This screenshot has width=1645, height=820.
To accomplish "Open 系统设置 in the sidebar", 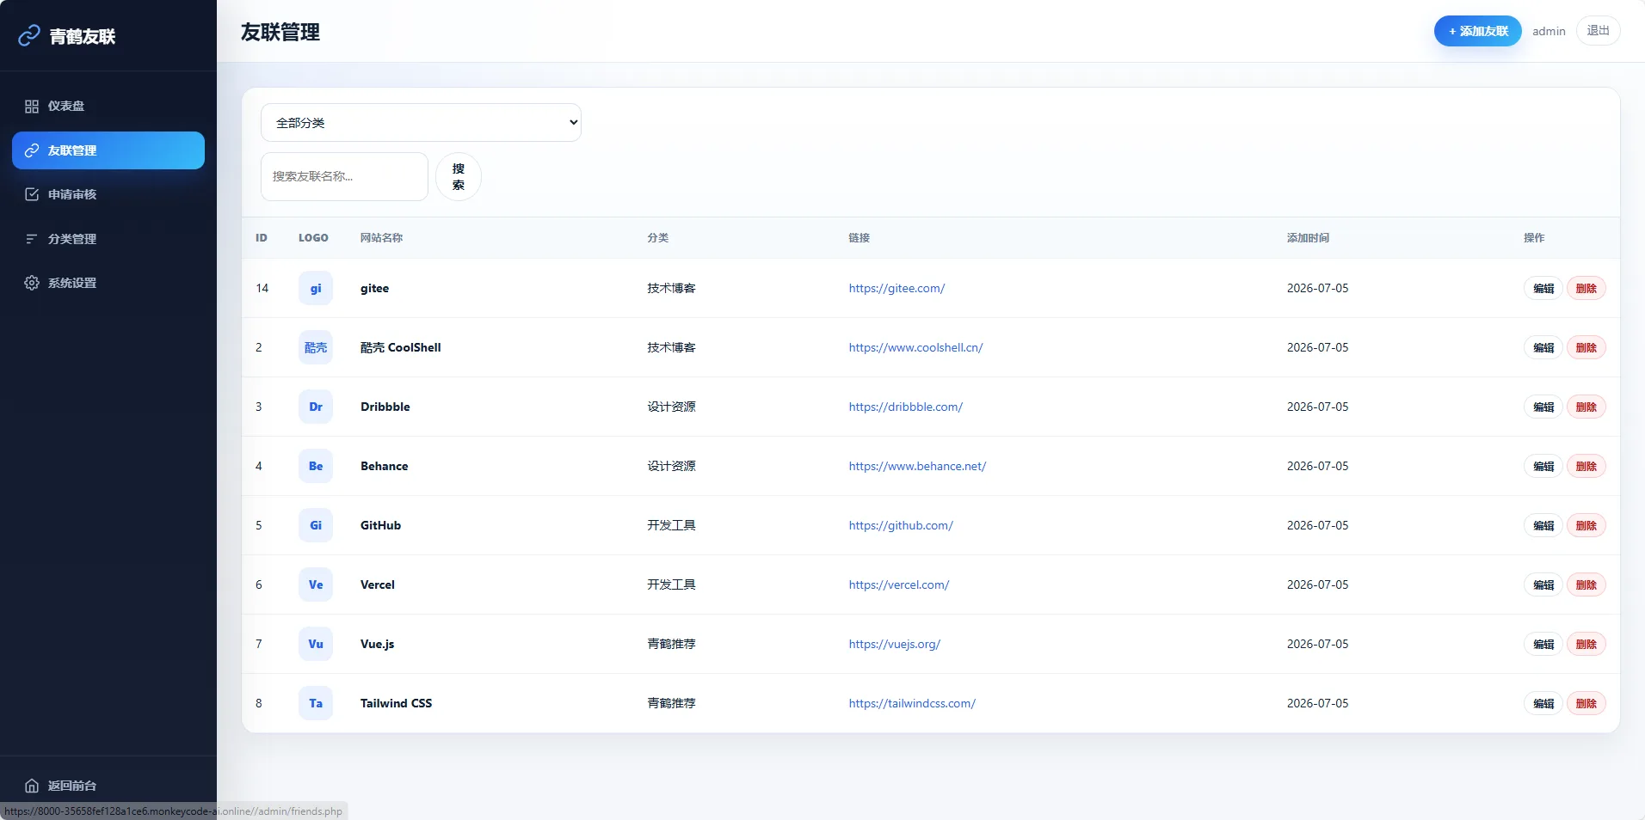I will click(x=108, y=283).
